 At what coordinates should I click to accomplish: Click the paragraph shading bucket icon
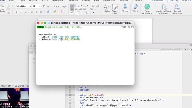pyautogui.click(x=72, y=13)
